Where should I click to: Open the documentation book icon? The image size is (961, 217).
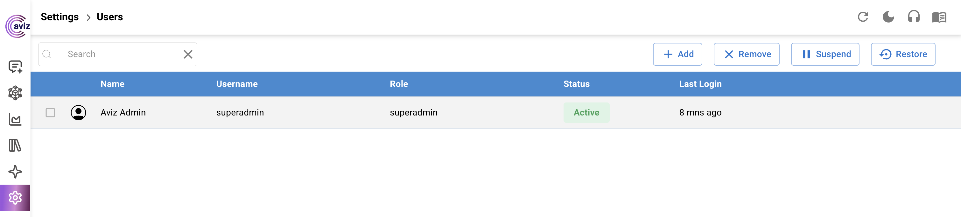point(939,17)
